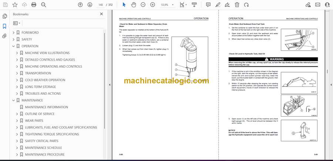
Task: Zoom in with the plus icon
Action: pyautogui.click(x=152, y=5)
